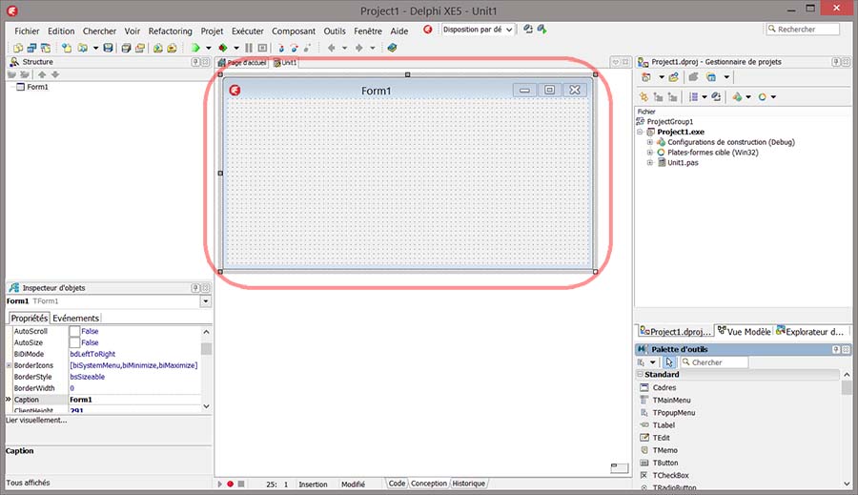Click the Lier visuellement link
Viewport: 858px width, 495px height.
point(36,420)
